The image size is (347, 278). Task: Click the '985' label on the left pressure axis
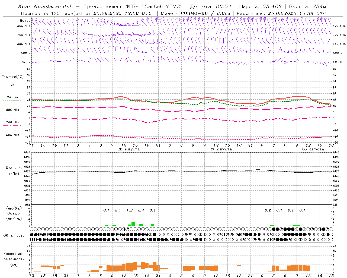click(28, 205)
